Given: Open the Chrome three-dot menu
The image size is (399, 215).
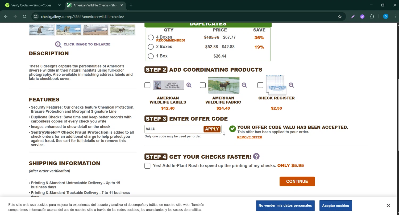Looking at the screenshot, I should pos(395,16).
